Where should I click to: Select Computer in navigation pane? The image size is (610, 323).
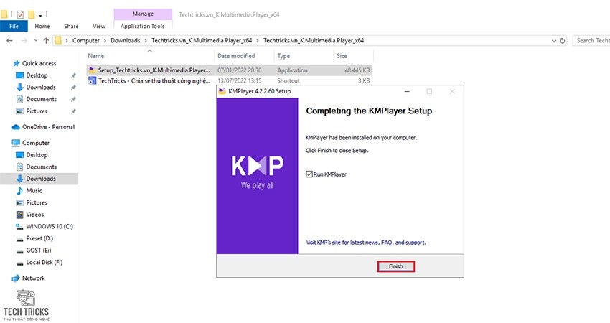point(35,144)
